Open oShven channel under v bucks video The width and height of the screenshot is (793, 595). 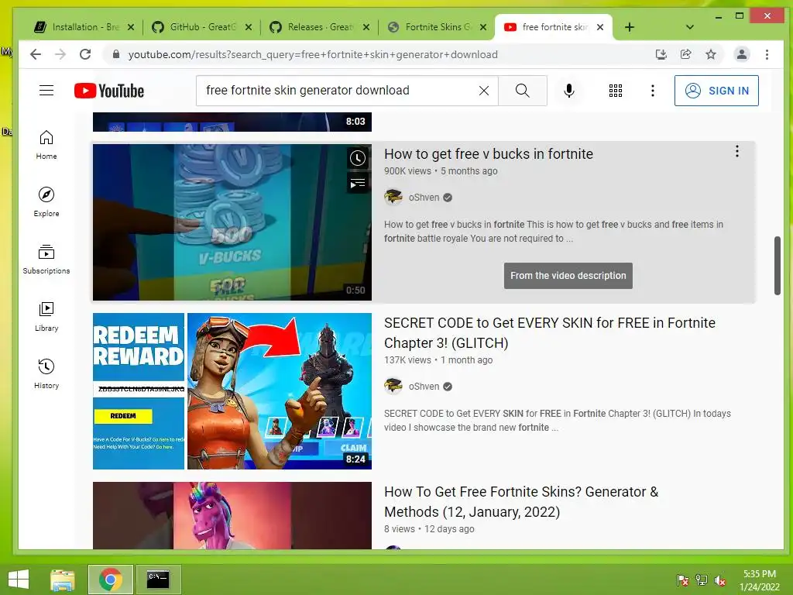click(424, 198)
